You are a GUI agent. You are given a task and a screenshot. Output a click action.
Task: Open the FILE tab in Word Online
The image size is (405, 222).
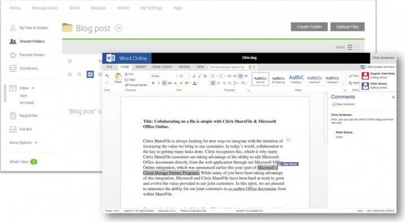pyautogui.click(x=109, y=66)
